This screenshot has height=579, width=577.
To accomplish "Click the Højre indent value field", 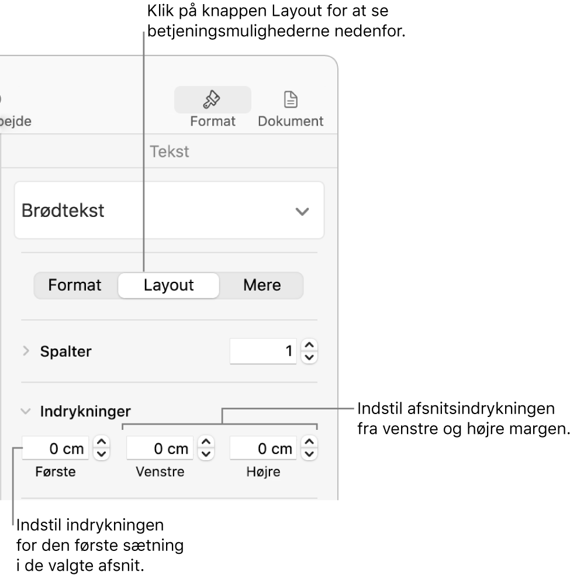I will pos(263,448).
